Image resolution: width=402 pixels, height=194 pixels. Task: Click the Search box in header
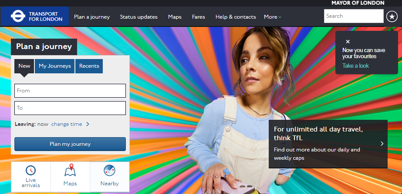[353, 16]
